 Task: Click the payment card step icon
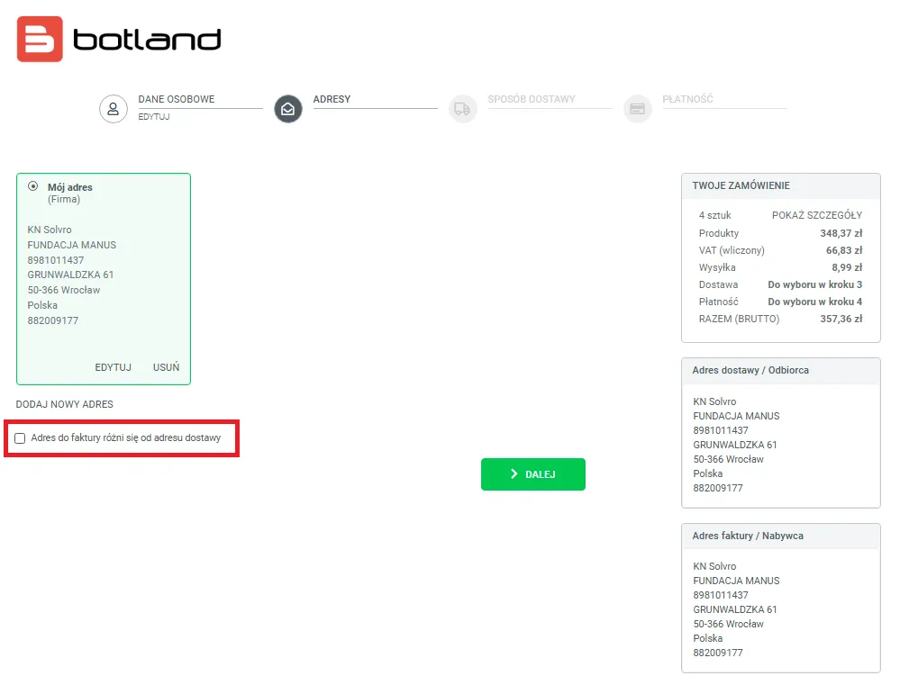[637, 109]
